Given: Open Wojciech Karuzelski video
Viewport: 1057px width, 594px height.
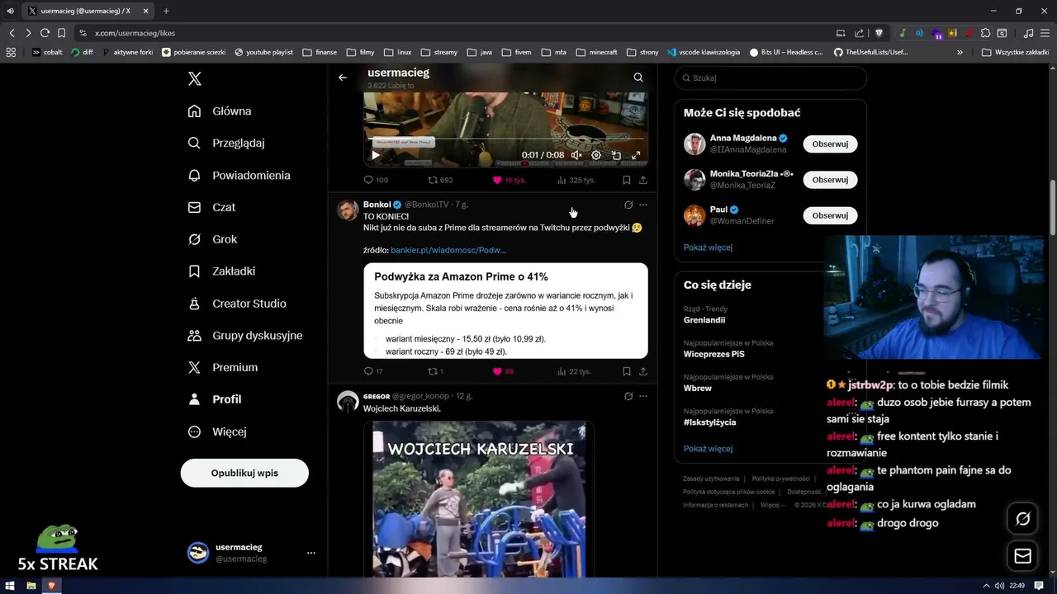Looking at the screenshot, I should (479, 498).
